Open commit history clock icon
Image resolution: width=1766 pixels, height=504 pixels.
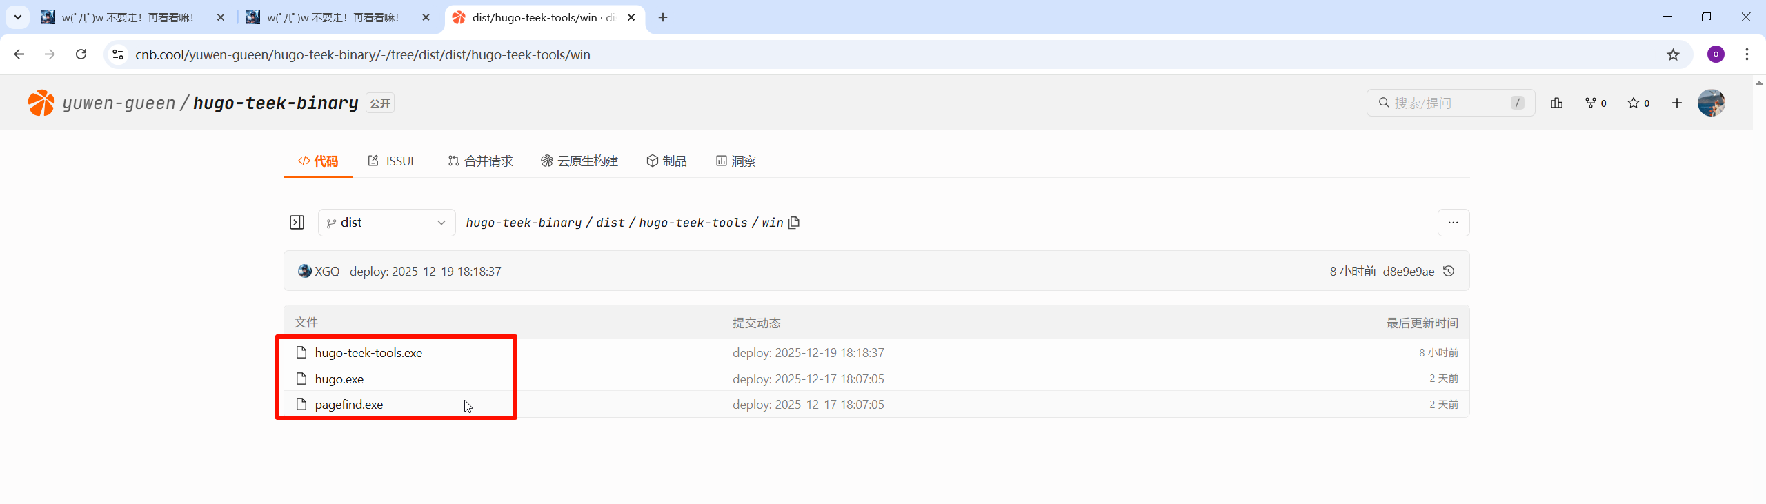tap(1449, 272)
